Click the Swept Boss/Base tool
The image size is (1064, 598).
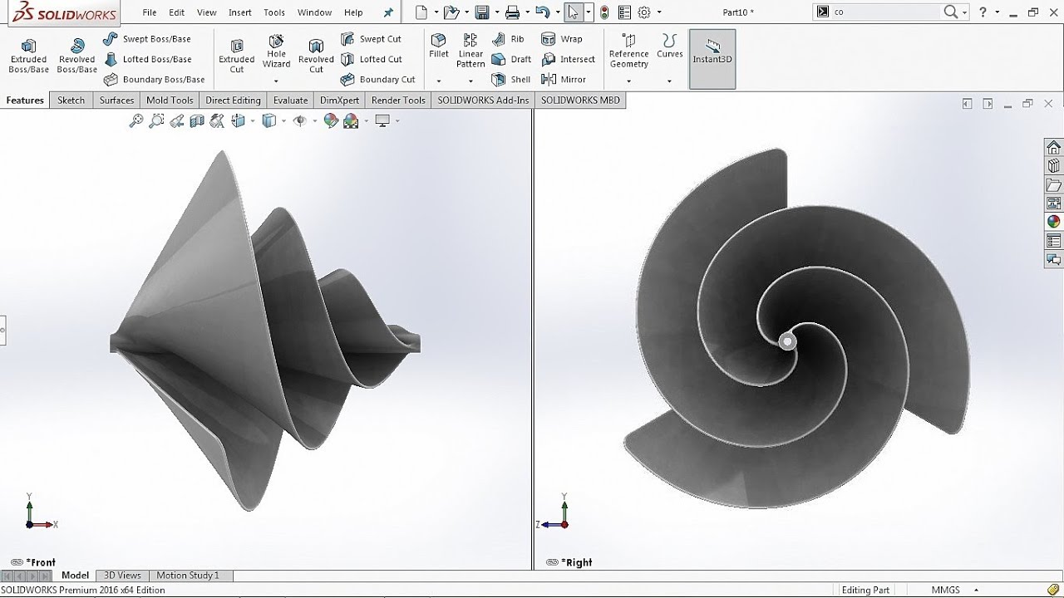pyautogui.click(x=147, y=39)
